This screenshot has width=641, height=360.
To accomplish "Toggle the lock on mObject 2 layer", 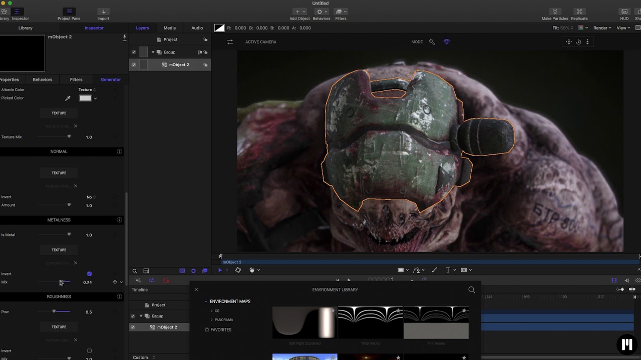I will point(205,64).
